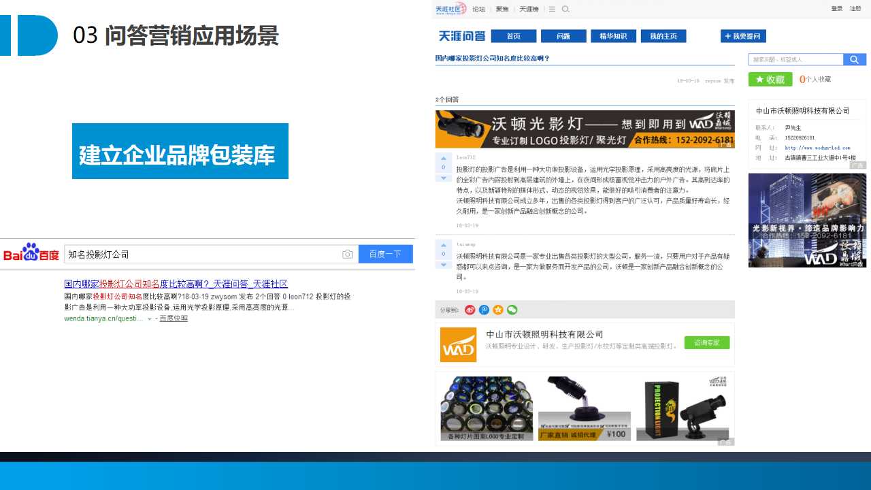Share to Weibo via red icon
Image resolution: width=871 pixels, height=490 pixels.
pos(470,310)
